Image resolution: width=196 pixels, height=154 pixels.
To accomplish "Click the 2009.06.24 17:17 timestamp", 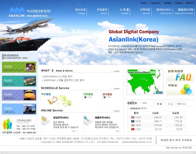I will tap(138, 108).
